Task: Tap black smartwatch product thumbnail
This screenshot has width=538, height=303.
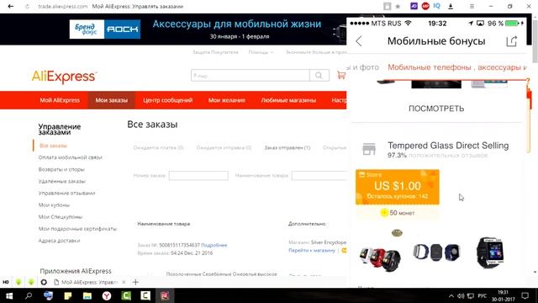Action: coord(490,252)
